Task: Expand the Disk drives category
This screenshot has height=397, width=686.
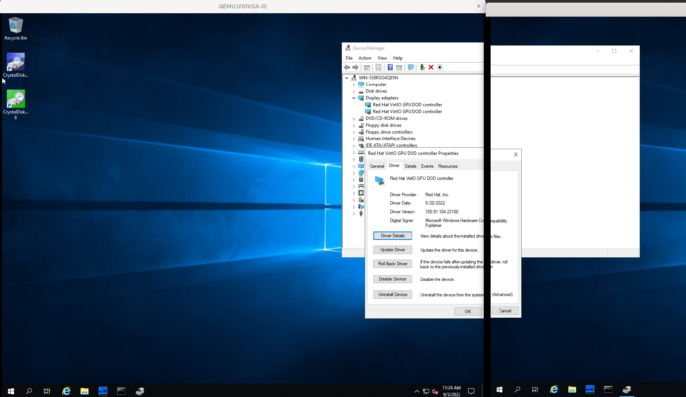Action: tap(353, 91)
